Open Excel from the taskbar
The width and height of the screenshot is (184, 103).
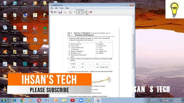click(89, 100)
